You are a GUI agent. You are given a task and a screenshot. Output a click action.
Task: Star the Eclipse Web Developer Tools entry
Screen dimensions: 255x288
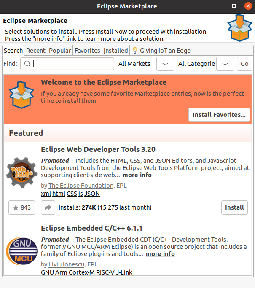point(21,207)
